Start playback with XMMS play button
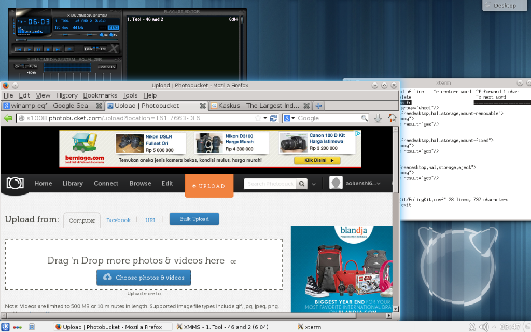Image resolution: width=531 pixels, height=332 pixels. [29, 49]
